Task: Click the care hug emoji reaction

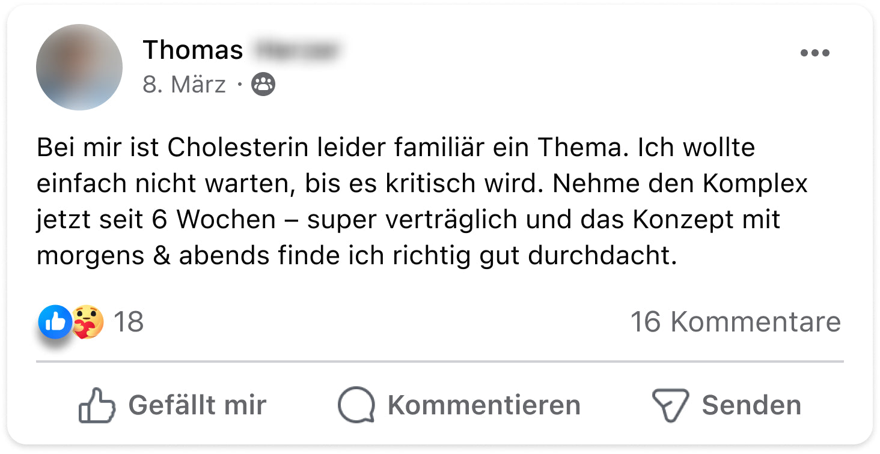Action: [x=88, y=322]
